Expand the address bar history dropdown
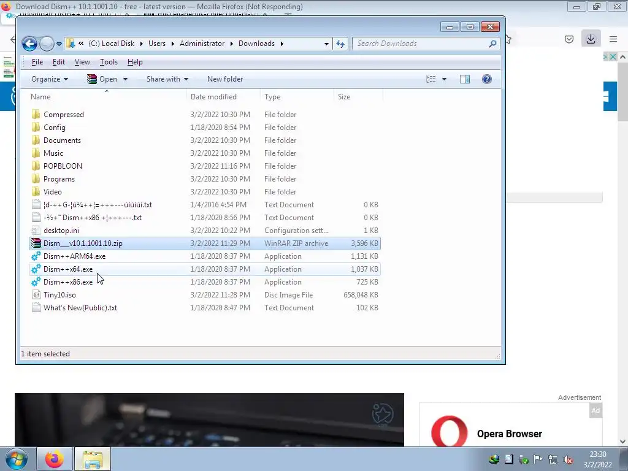 (326, 44)
